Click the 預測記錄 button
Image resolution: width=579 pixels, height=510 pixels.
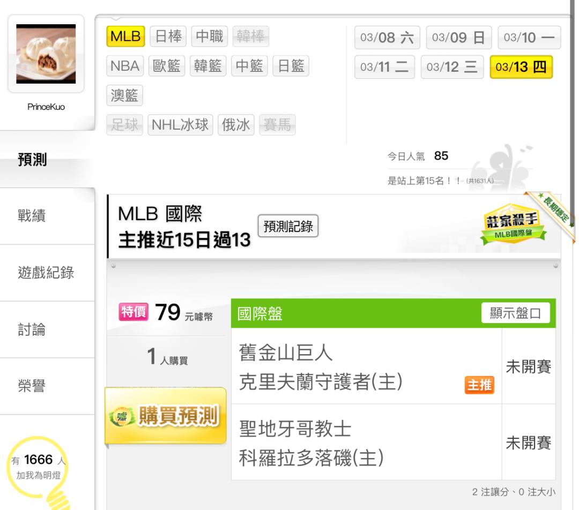pos(288,226)
